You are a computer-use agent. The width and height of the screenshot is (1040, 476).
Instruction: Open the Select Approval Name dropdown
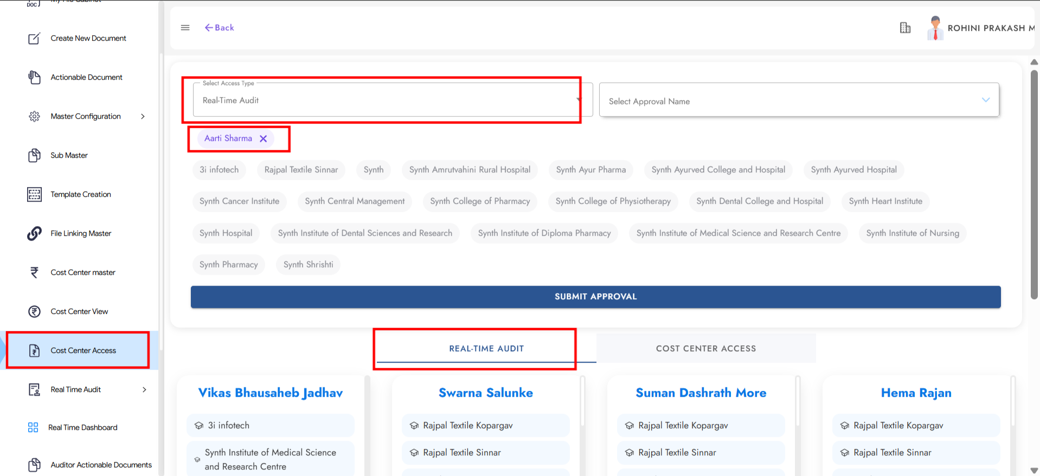[x=798, y=101]
